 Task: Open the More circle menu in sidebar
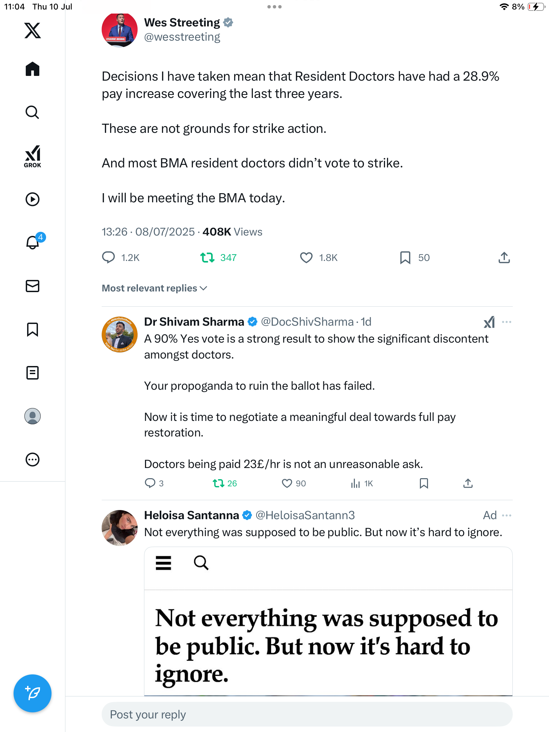(x=33, y=460)
